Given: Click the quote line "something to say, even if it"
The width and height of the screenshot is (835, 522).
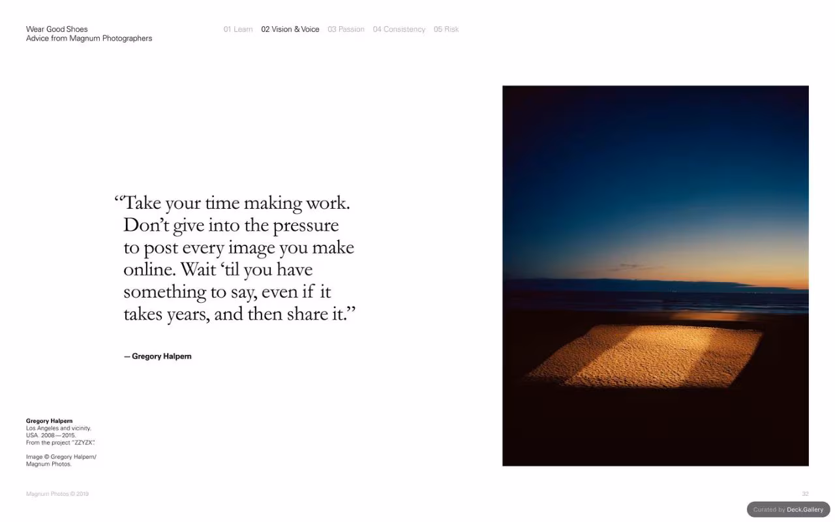Looking at the screenshot, I should (x=228, y=292).
